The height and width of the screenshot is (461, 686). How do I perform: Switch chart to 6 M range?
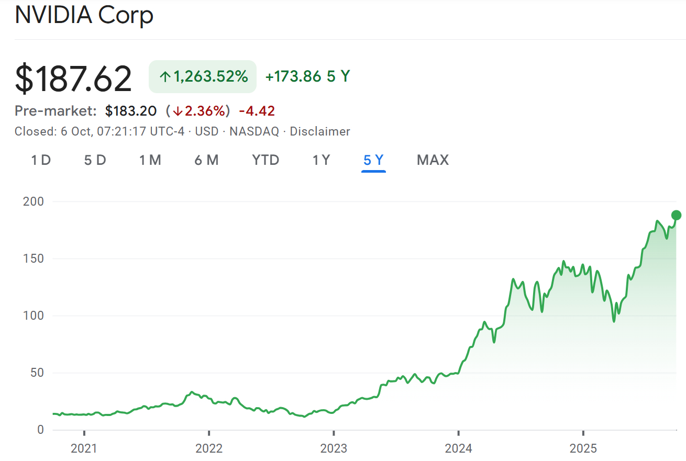[x=206, y=160]
